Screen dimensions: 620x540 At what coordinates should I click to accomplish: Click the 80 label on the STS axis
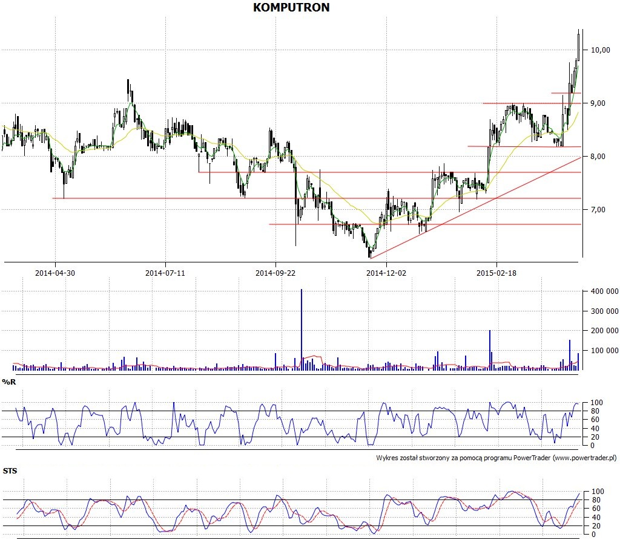coord(595,500)
